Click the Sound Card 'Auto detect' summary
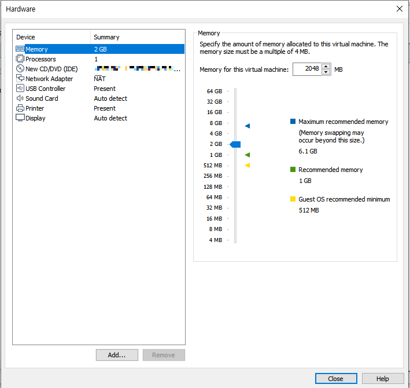The image size is (410, 388). click(x=110, y=98)
